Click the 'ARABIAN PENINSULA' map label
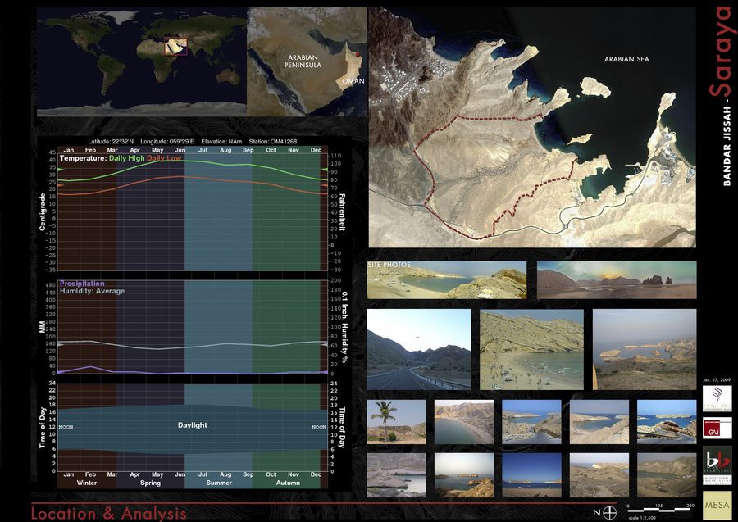Viewport: 738px width, 522px height. tap(303, 61)
